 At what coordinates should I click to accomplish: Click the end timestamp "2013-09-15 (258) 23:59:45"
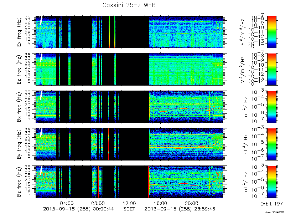coord(180,209)
